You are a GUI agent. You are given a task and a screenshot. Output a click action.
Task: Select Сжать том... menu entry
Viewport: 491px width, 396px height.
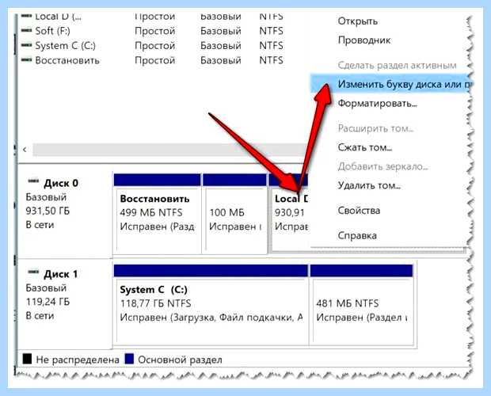tap(365, 147)
